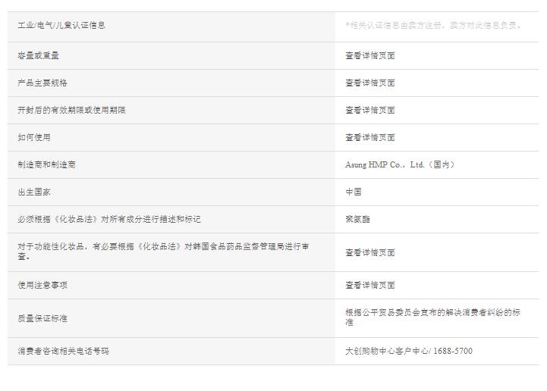
Task: Click 查看详情页面 in the 容量或重量 row
Action: [370, 55]
